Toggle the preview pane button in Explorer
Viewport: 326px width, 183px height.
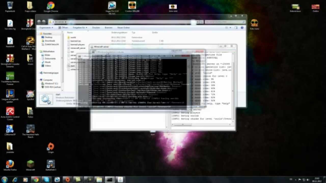(x=236, y=27)
